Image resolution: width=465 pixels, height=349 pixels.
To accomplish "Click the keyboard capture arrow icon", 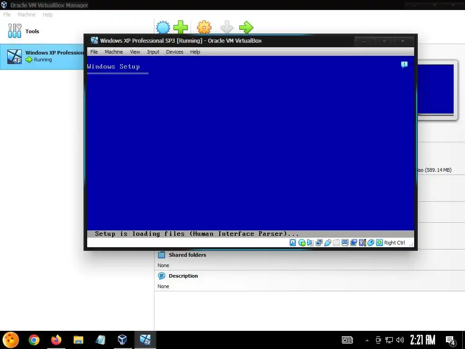I will point(379,243).
